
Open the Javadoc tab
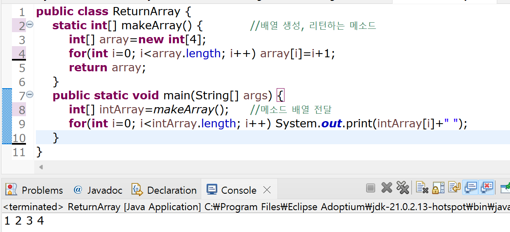(98, 190)
